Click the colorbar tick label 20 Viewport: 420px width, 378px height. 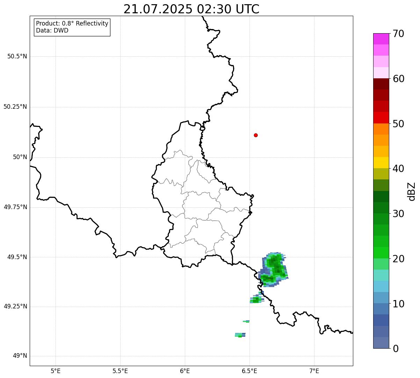[398, 259]
